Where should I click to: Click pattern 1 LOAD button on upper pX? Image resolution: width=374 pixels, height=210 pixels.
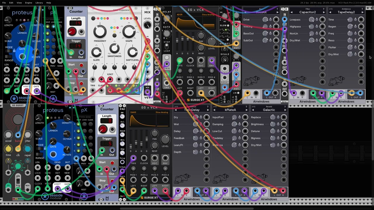[54, 26]
